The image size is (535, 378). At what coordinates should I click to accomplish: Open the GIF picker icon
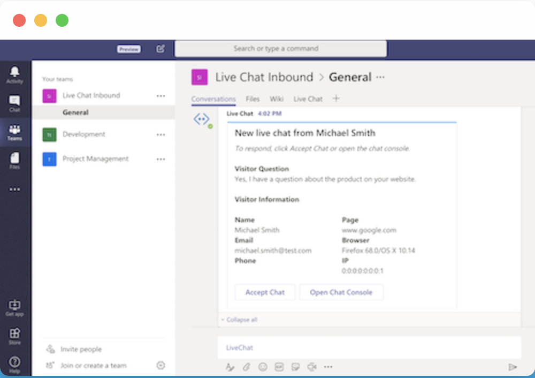(x=279, y=367)
